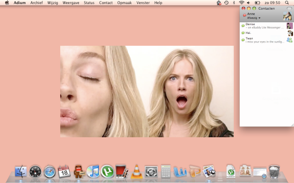Toggle Contacten window toolbar pill button
The width and height of the screenshot is (294, 183).
point(289,8)
